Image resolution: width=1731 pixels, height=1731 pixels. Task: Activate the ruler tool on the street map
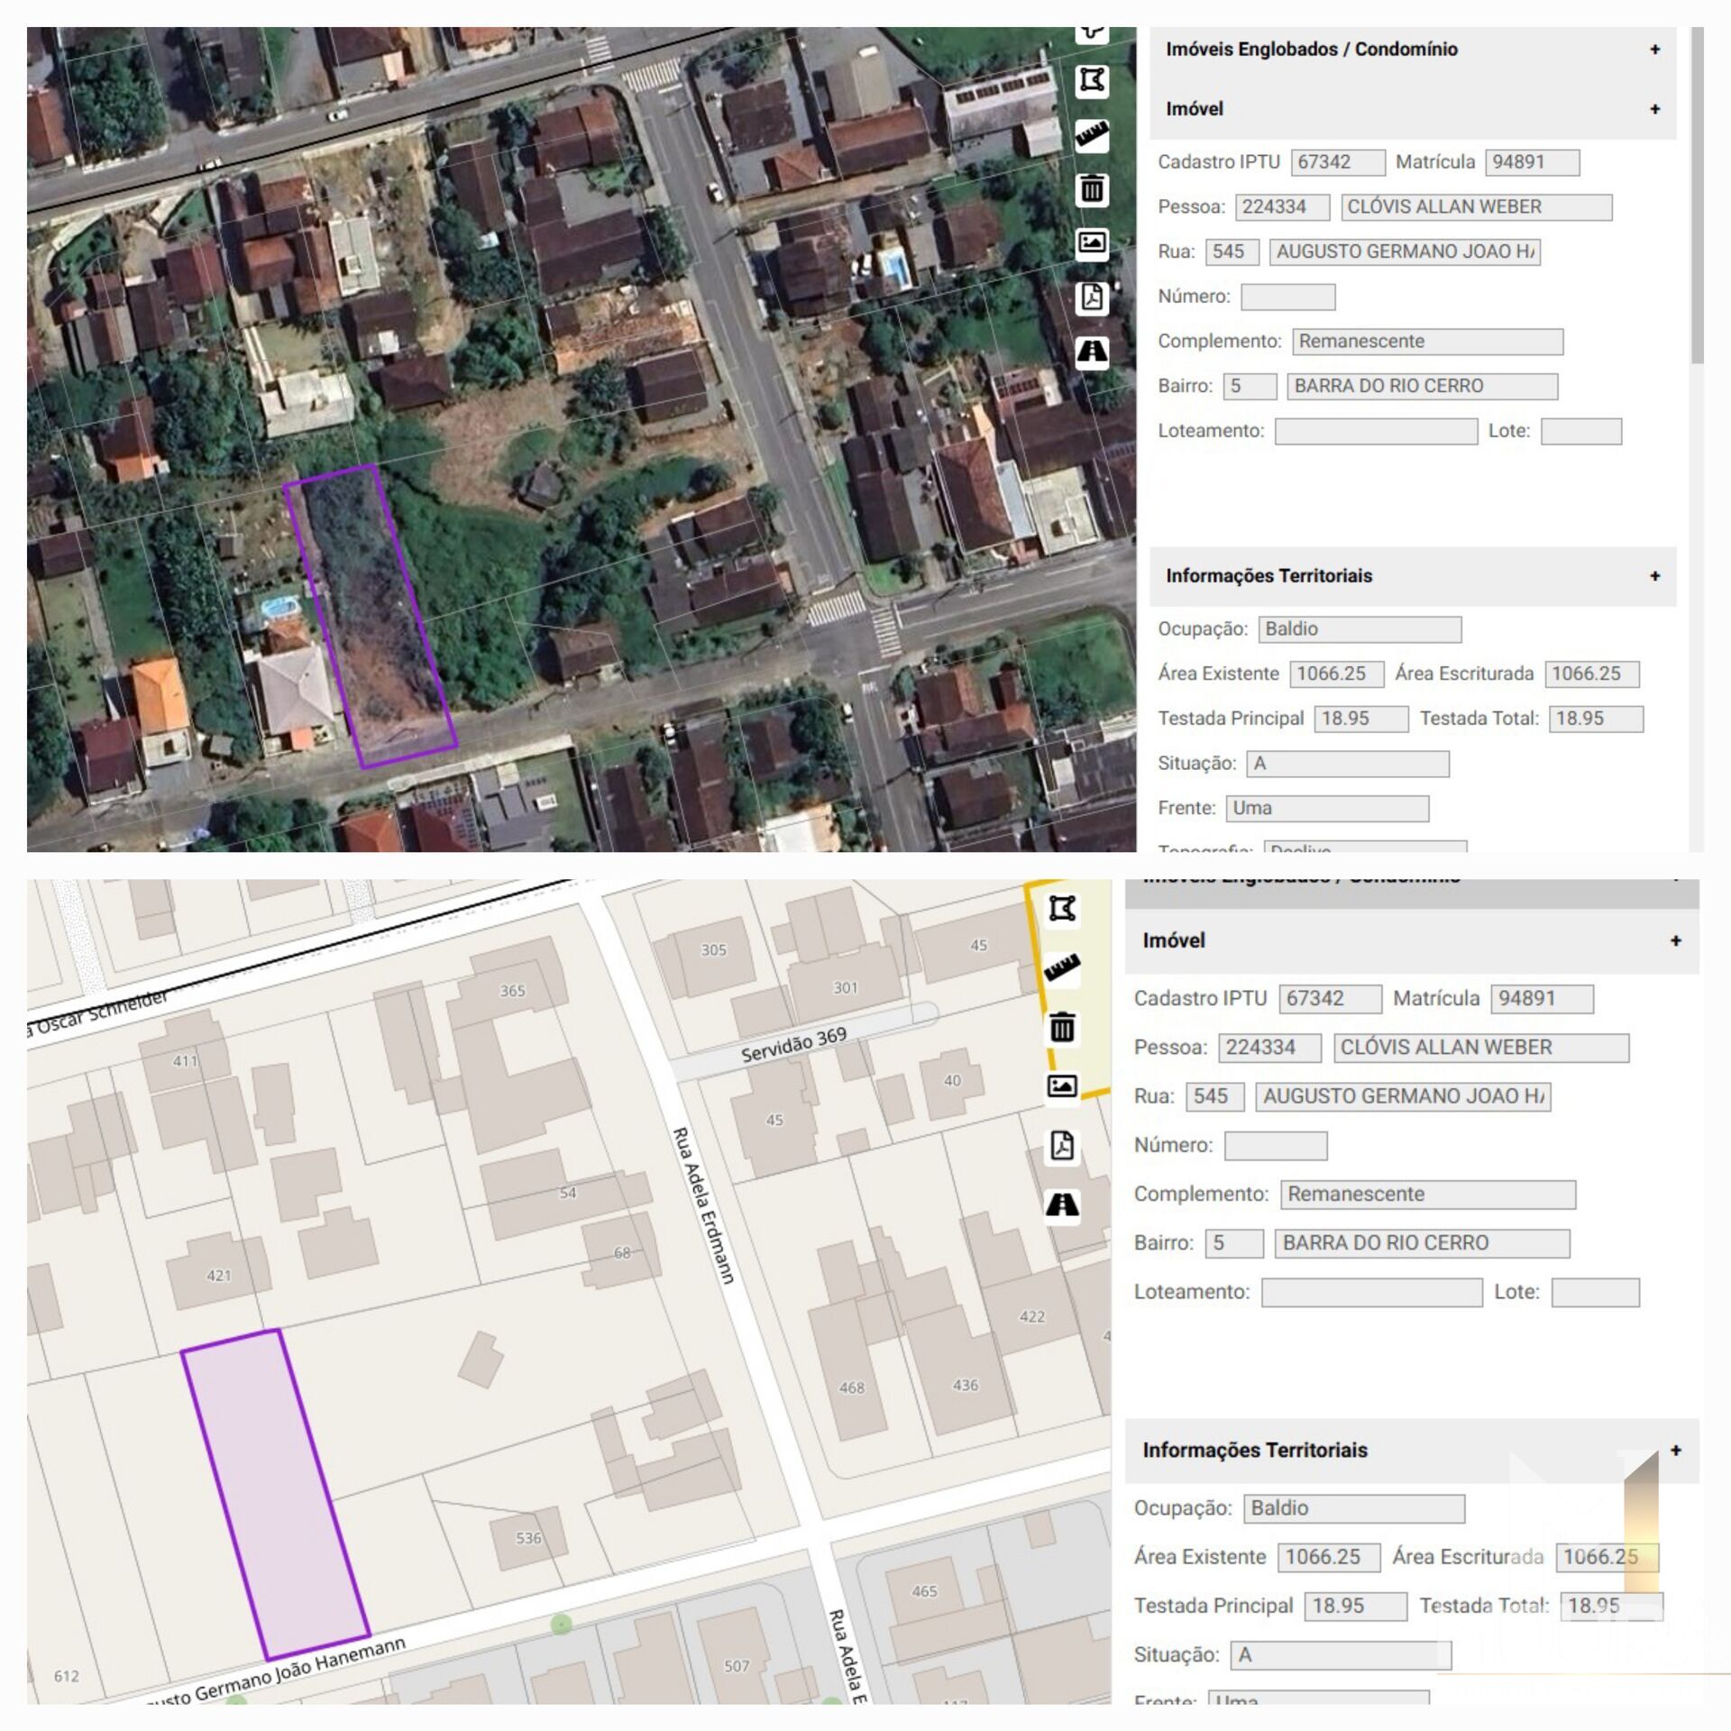coord(1062,968)
